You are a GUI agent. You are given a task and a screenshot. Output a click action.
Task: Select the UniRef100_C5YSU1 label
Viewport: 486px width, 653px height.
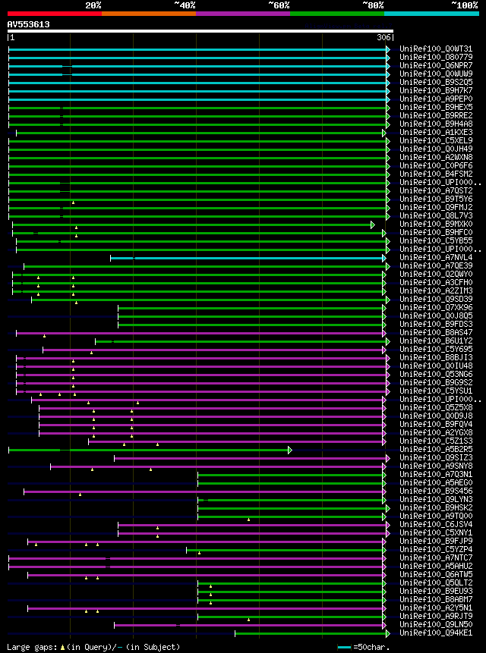tap(436, 391)
